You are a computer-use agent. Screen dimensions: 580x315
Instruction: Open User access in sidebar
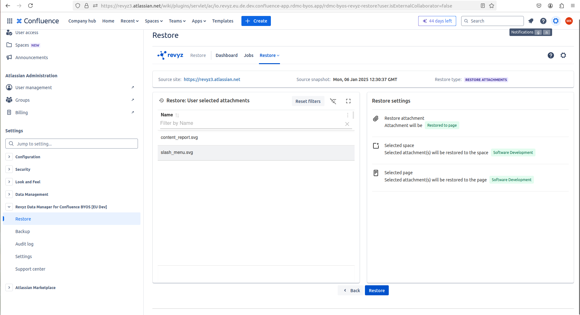(26, 33)
